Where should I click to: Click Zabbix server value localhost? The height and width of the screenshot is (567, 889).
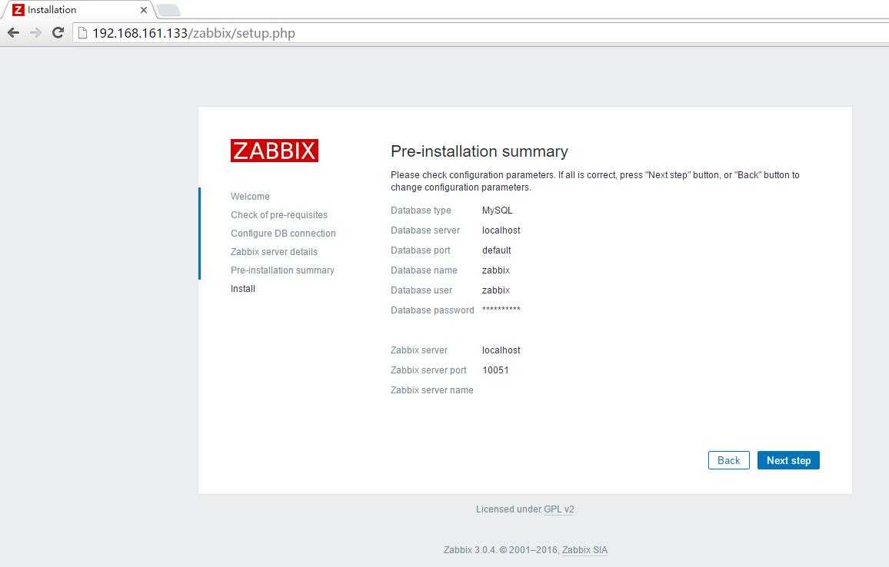click(x=501, y=350)
